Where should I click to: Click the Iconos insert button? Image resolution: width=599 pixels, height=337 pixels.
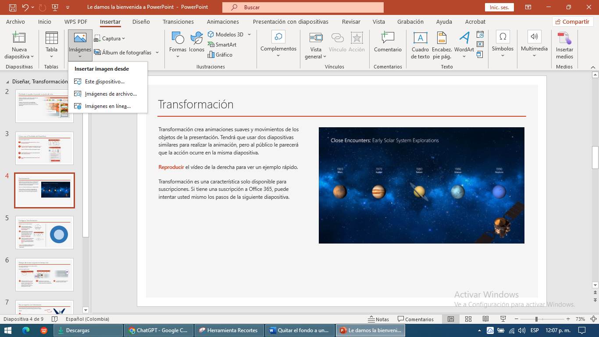196,39
